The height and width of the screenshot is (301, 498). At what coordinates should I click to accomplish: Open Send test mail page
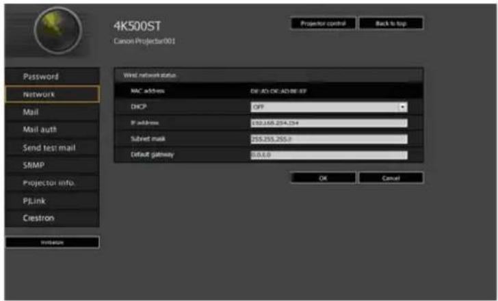pos(53,148)
